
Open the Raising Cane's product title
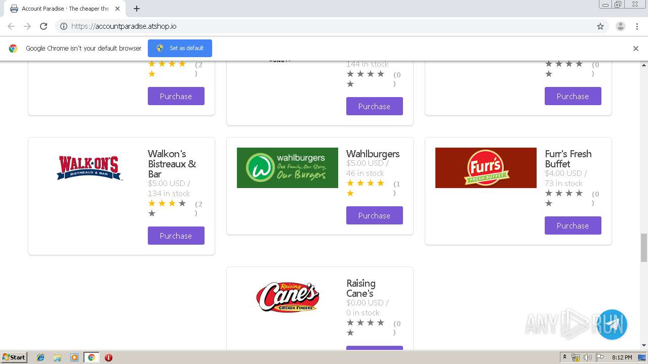click(x=361, y=288)
